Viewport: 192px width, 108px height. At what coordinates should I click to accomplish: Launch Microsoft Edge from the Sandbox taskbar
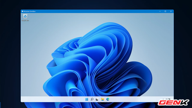click(108, 99)
